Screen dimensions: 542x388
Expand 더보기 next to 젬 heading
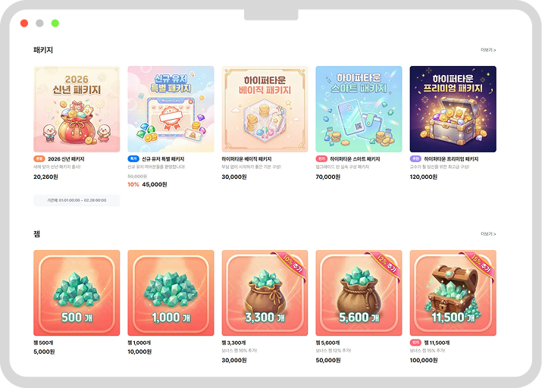tap(488, 234)
